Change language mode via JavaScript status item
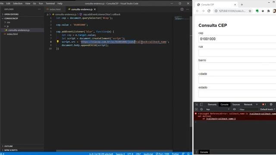The width and height of the screenshot is (276, 155). coord(148,154)
